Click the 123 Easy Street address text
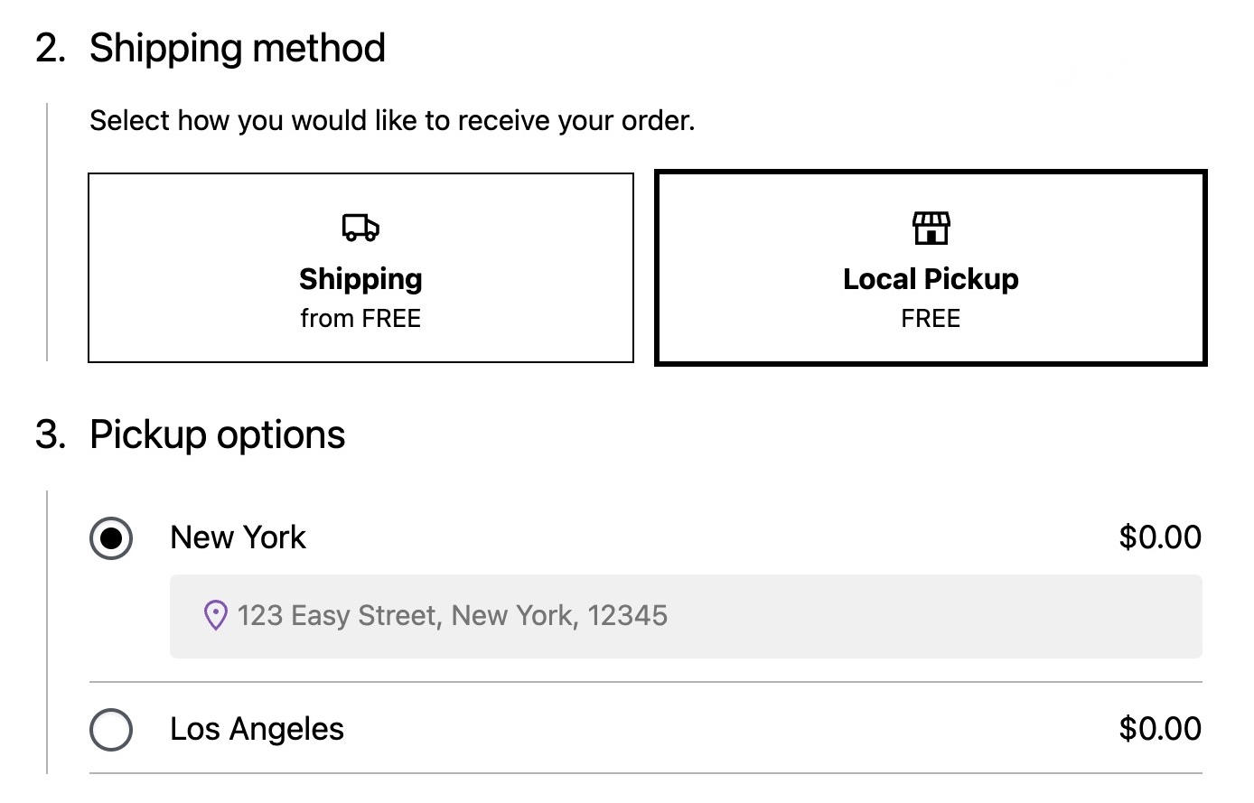This screenshot has height=803, width=1254. (453, 616)
